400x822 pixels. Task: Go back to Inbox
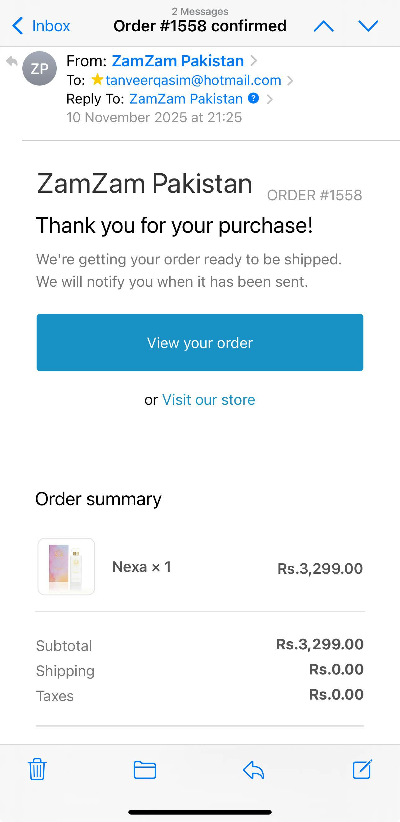[42, 26]
